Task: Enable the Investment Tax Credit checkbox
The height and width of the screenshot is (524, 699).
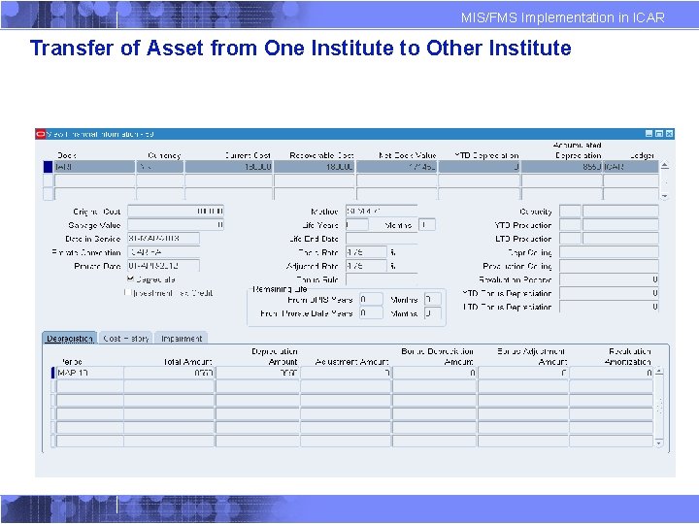Action: point(128,292)
